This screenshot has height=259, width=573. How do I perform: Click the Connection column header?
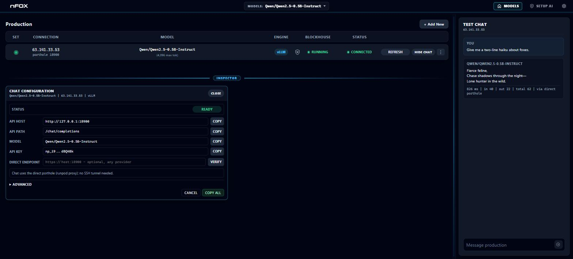click(46, 37)
